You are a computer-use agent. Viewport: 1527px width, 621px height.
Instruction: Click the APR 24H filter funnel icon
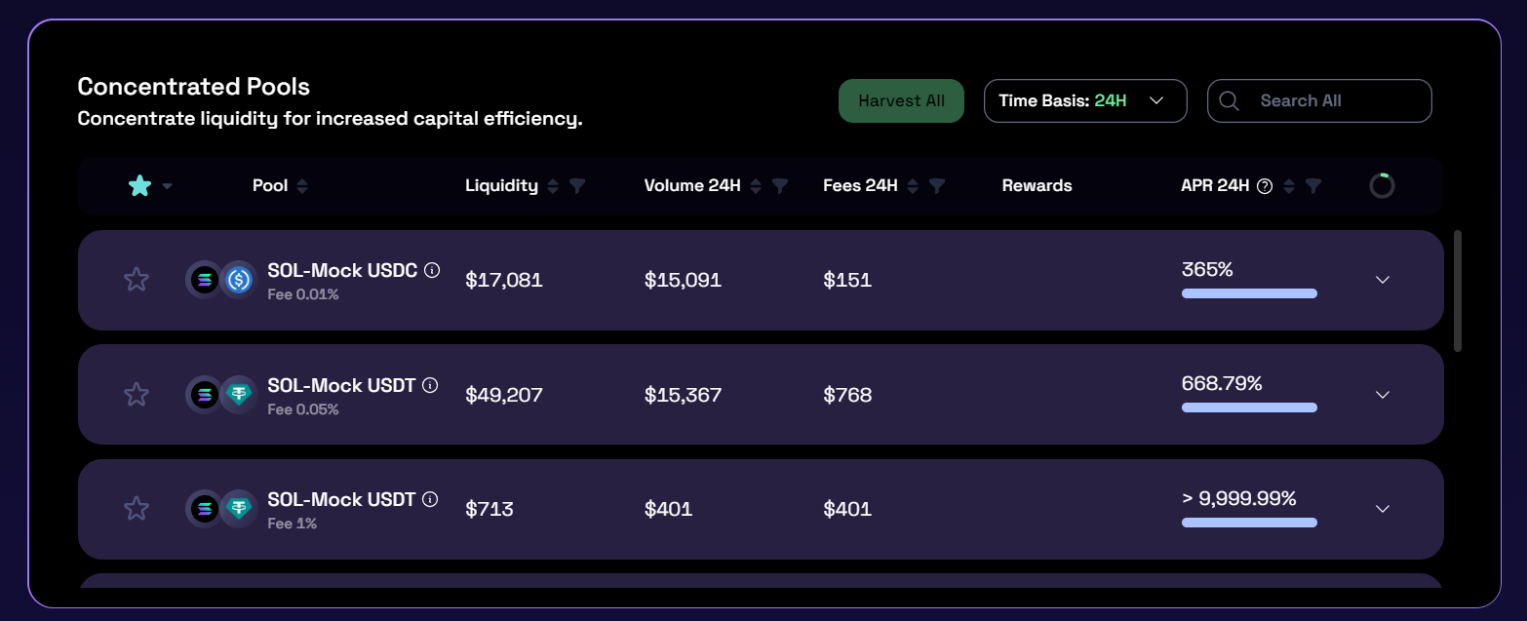pos(1313,186)
